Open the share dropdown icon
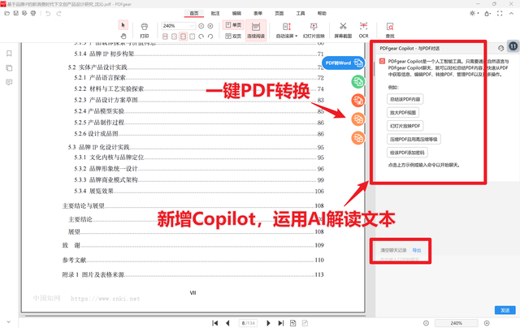 tap(487, 14)
